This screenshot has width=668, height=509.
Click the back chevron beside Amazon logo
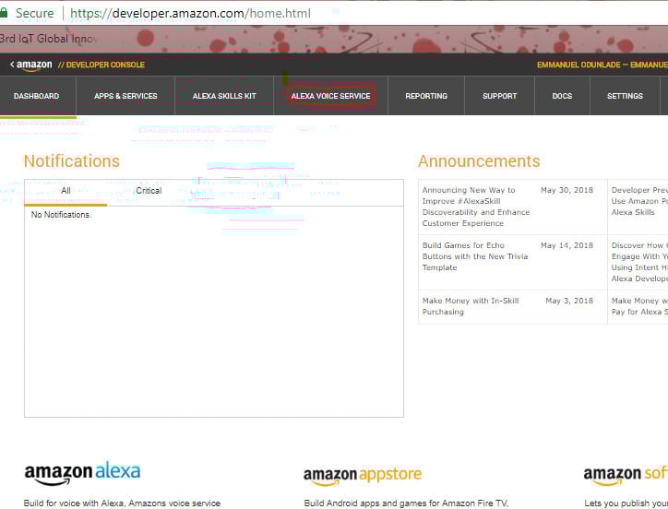tap(12, 65)
